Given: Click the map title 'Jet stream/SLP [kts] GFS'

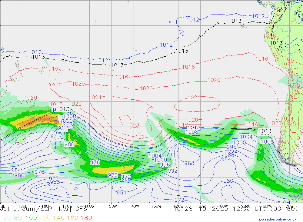Looking at the screenshot, I should click(x=44, y=209).
